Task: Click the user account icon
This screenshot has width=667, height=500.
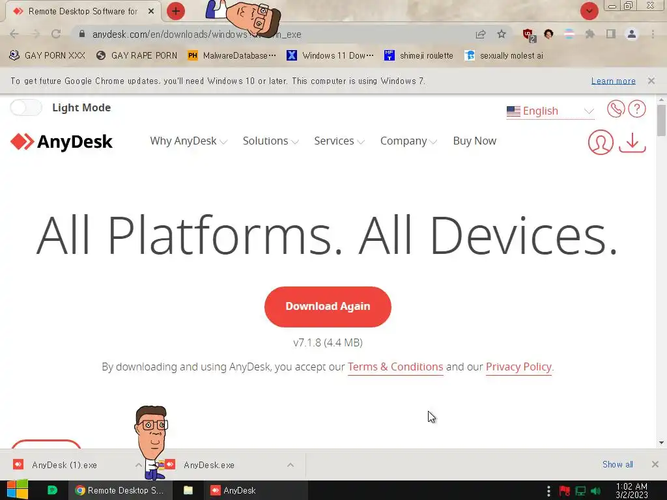Action: (600, 142)
